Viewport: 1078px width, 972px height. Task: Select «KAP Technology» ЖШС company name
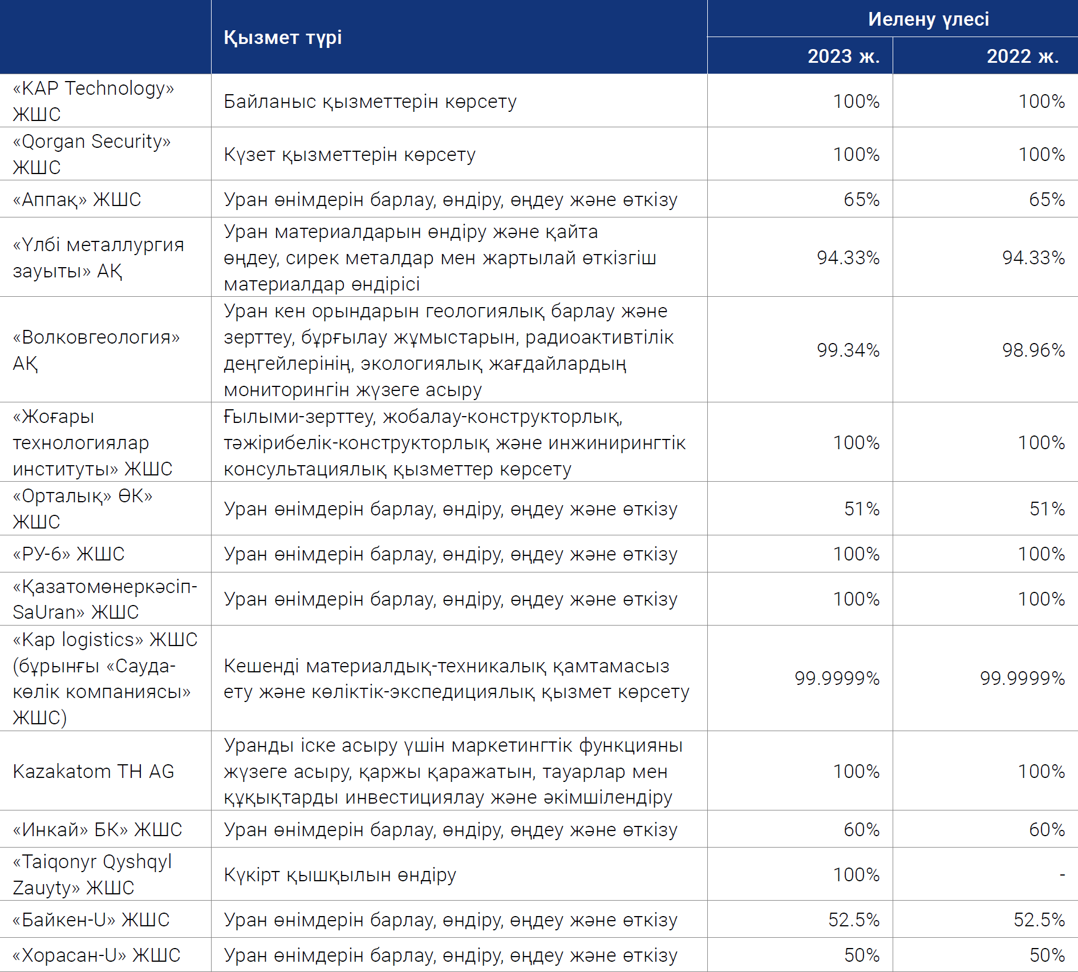[94, 101]
